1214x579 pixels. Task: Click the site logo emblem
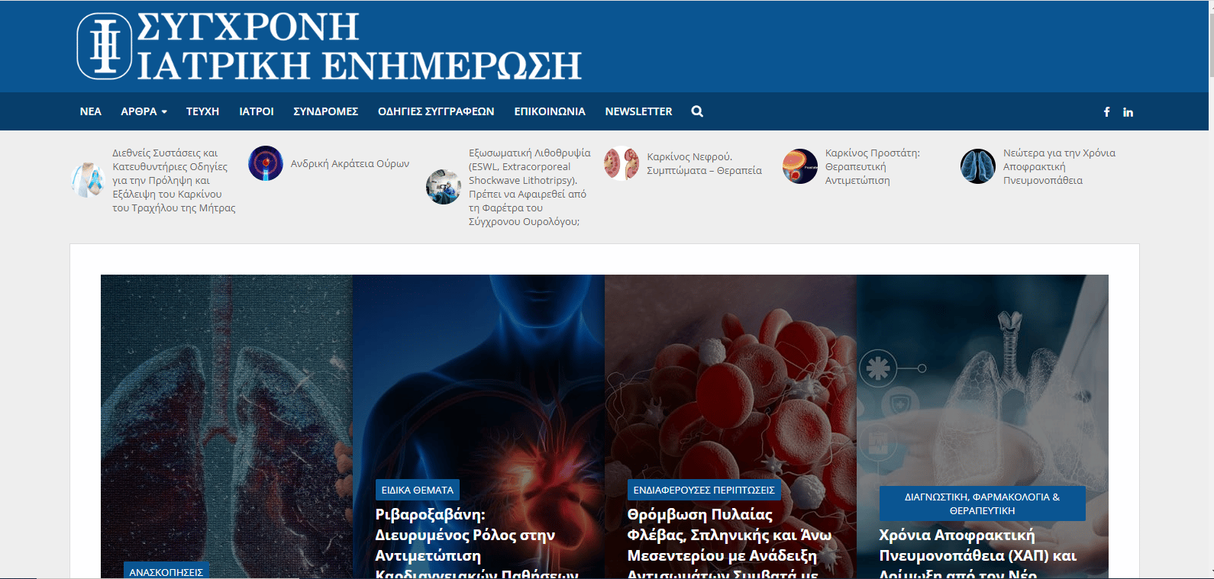pos(105,46)
